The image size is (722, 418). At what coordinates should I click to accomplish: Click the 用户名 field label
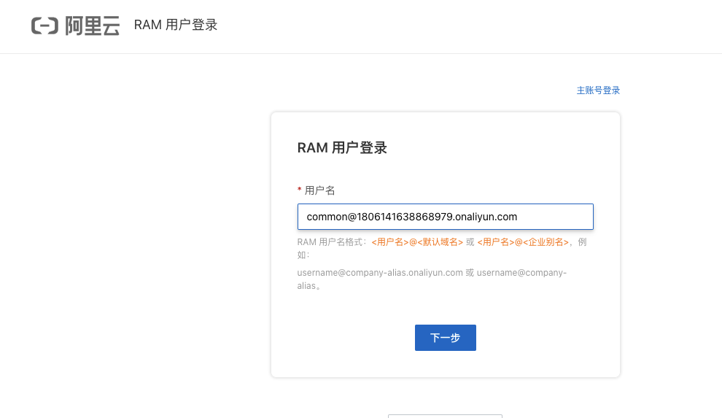(319, 190)
